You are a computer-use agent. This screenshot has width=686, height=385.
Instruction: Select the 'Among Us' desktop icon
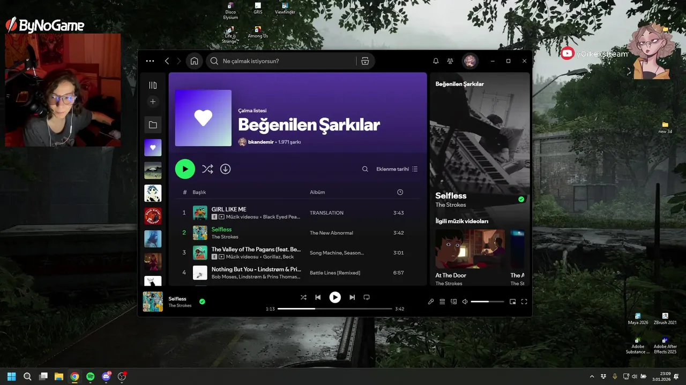tap(258, 32)
